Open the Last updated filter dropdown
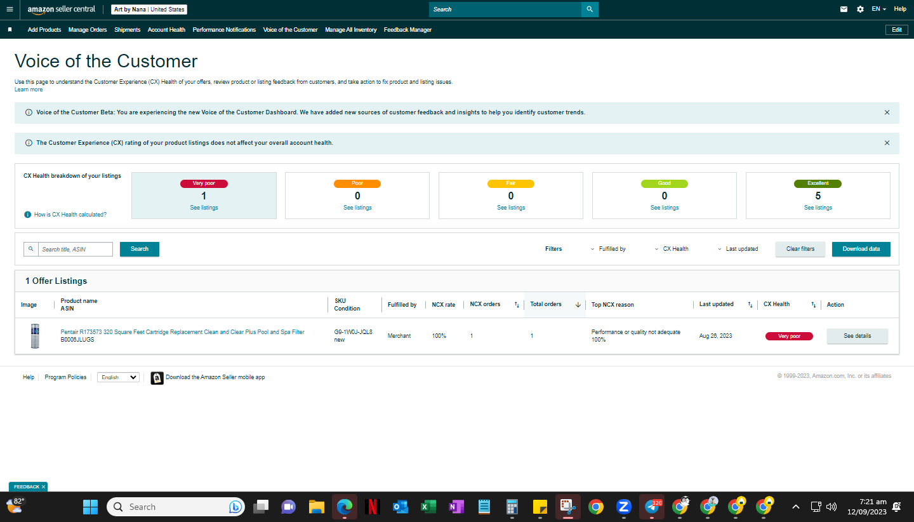 pos(738,249)
